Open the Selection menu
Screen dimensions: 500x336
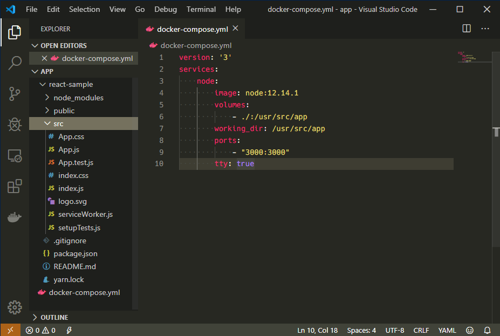click(x=84, y=9)
